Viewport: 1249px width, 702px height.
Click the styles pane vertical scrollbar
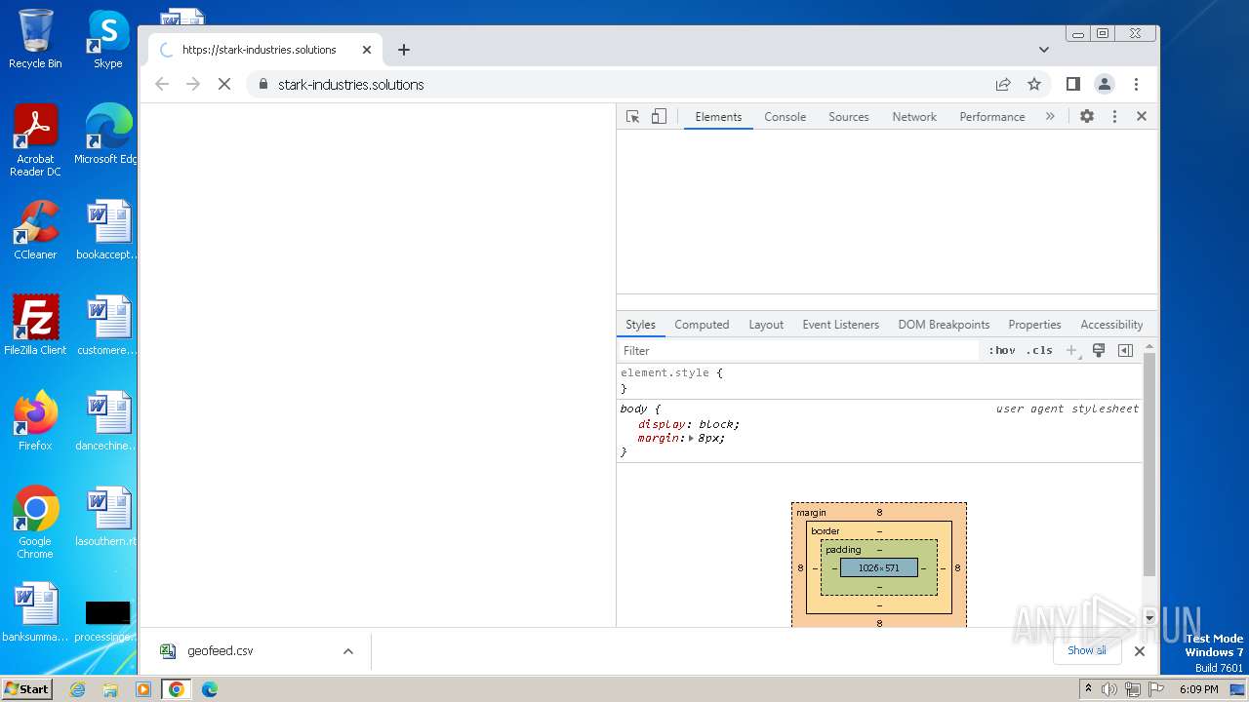pos(1149,465)
